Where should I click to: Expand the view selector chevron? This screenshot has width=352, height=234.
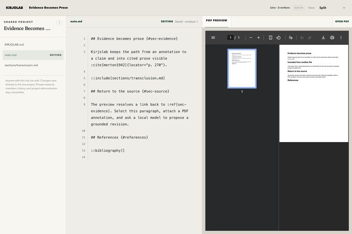344,7
